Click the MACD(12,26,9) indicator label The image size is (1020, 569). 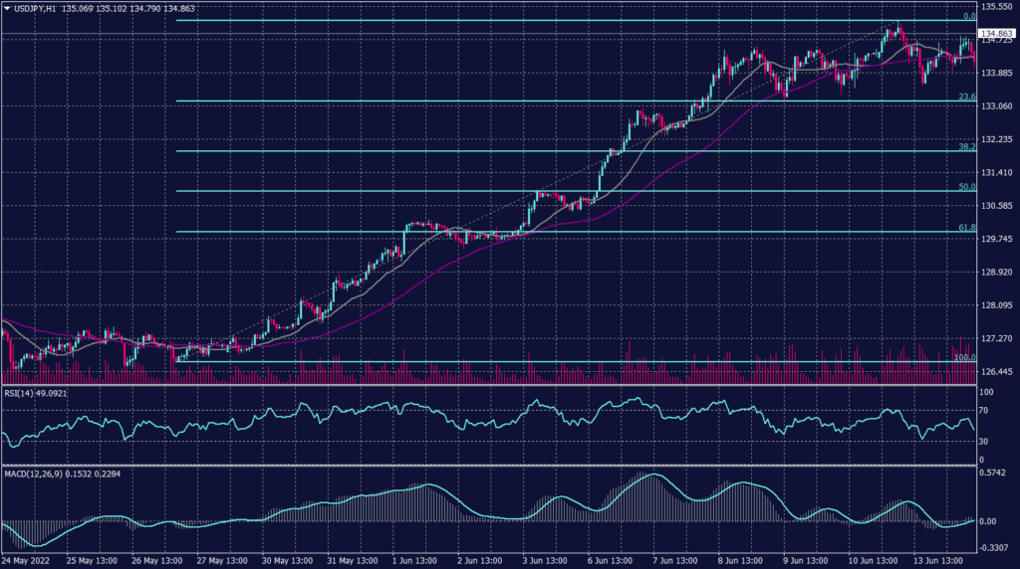[36, 472]
